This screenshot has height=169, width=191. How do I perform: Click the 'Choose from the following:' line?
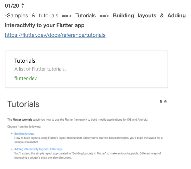pos(24,127)
